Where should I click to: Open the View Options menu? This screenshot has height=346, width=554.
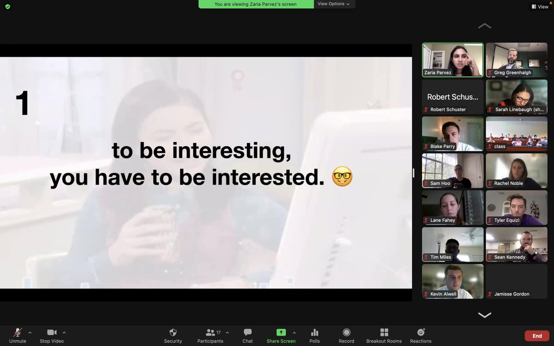(334, 4)
